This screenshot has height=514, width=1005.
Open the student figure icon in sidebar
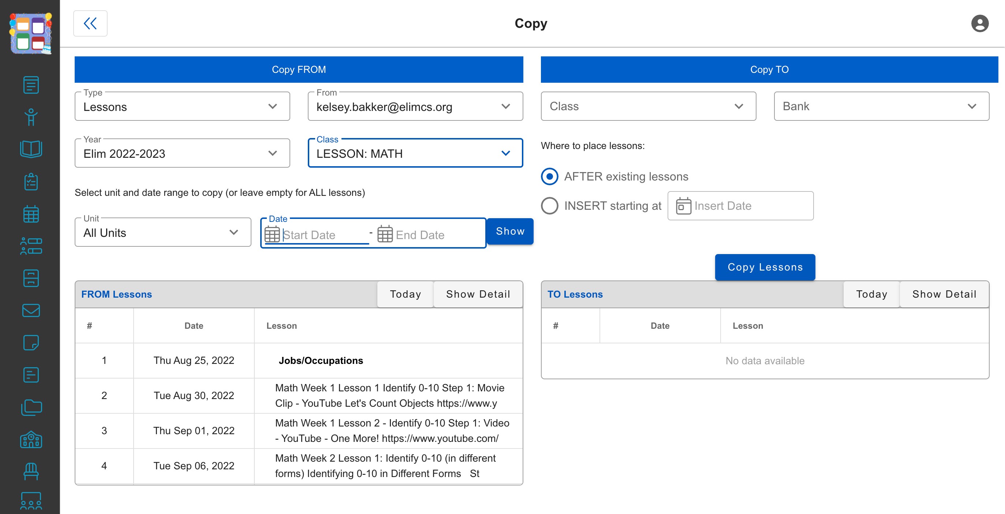click(x=31, y=117)
